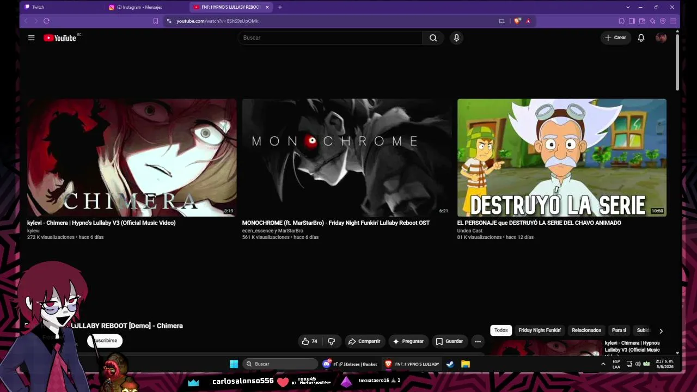Open more actions ellipsis under video
697x392 pixels.
(478, 341)
